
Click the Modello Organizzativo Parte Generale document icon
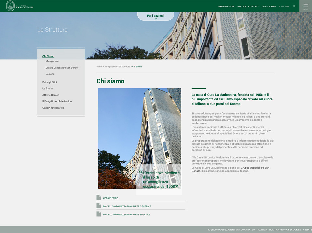point(99,206)
